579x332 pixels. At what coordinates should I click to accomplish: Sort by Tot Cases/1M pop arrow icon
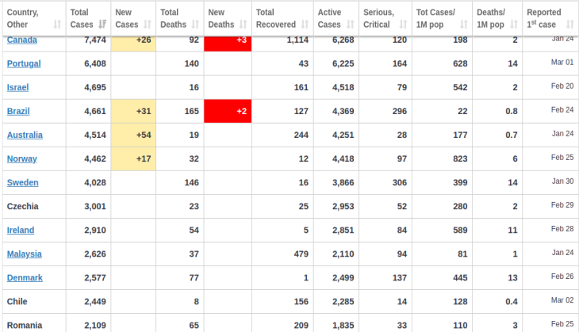pos(464,25)
